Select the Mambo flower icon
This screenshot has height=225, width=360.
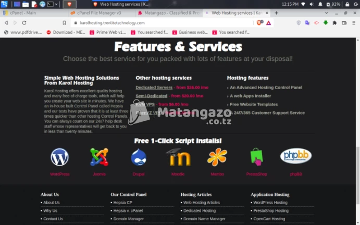coord(217,157)
